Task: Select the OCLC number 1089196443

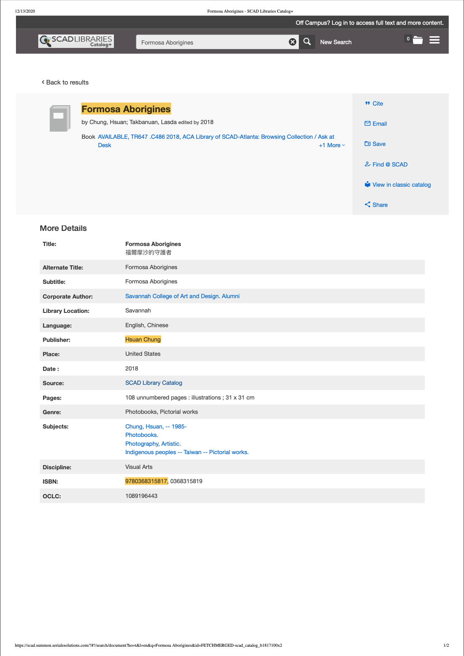Action: 141,496
